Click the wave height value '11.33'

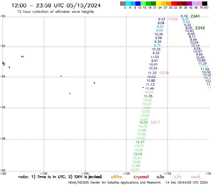152,73
